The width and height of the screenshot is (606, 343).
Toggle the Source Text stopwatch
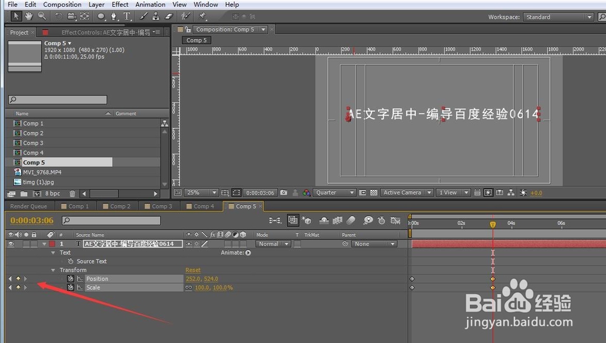pyautogui.click(x=70, y=261)
